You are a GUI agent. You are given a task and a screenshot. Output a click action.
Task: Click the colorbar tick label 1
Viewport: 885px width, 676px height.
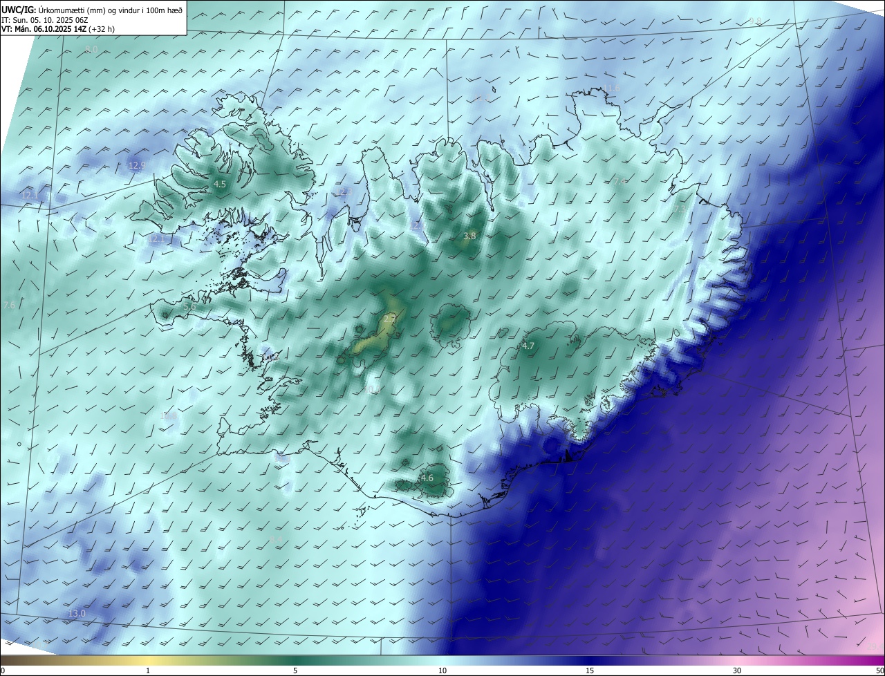click(x=148, y=670)
